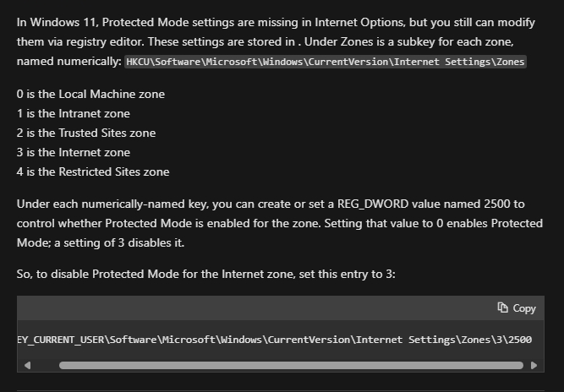Click the '2500' at end of code path
Screen dimensions: 564x392
click(520, 340)
